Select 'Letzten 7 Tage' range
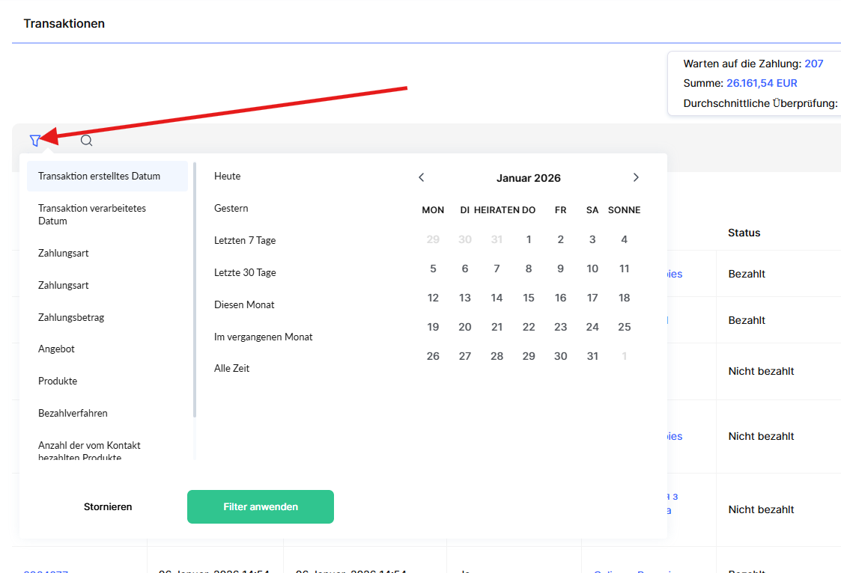 click(245, 241)
